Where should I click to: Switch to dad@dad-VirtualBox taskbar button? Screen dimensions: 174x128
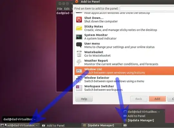[x=20, y=125]
